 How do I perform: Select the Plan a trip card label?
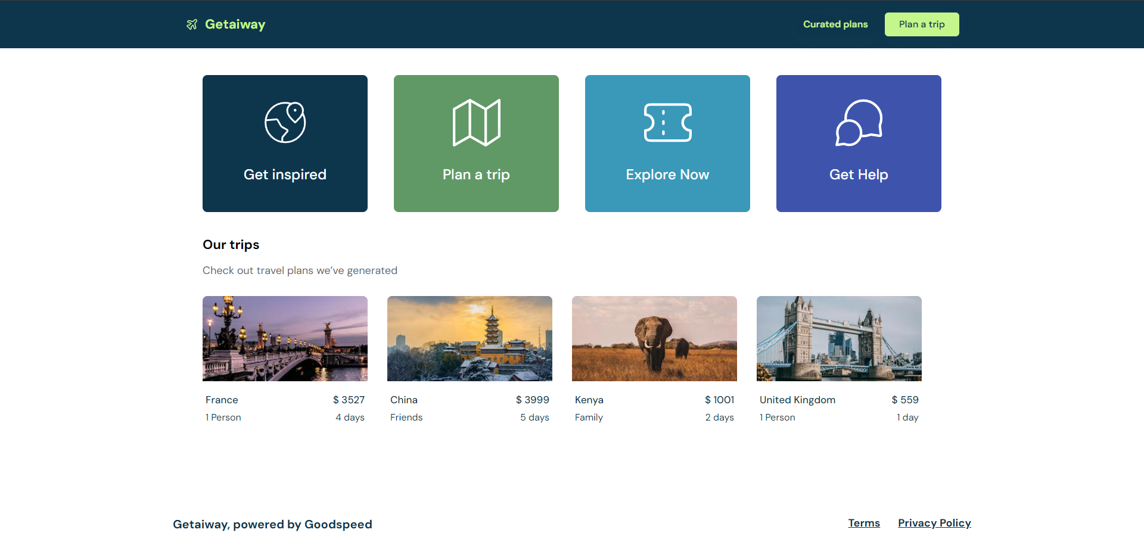point(476,175)
